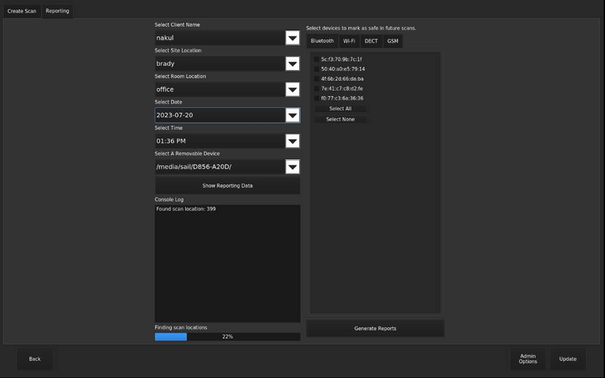The width and height of the screenshot is (605, 378).
Task: Tick the 4f:6b:2d:66:da:ba device checkbox
Action: [317, 79]
